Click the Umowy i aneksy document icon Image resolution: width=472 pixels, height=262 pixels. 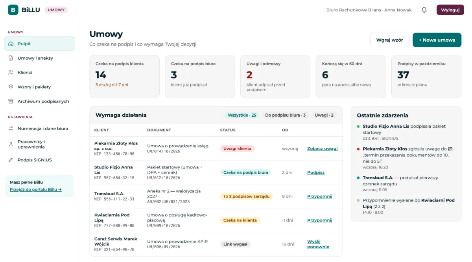coord(11,58)
